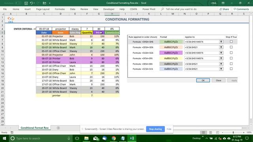
Task: Click Stop sharing in Screencastify bar
Action: pyautogui.click(x=155, y=129)
